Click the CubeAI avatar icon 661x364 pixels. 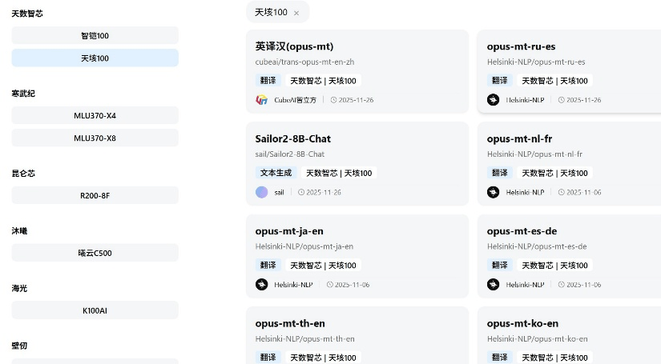coord(261,100)
